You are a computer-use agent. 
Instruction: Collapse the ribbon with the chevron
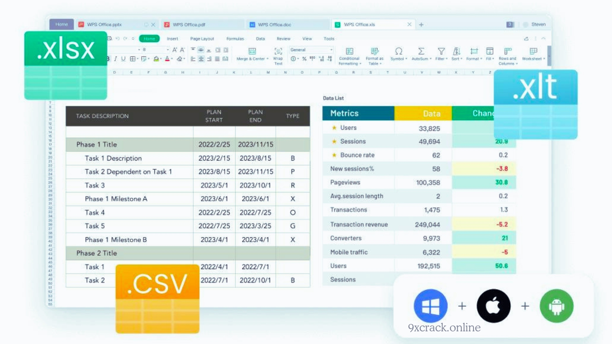pos(543,39)
